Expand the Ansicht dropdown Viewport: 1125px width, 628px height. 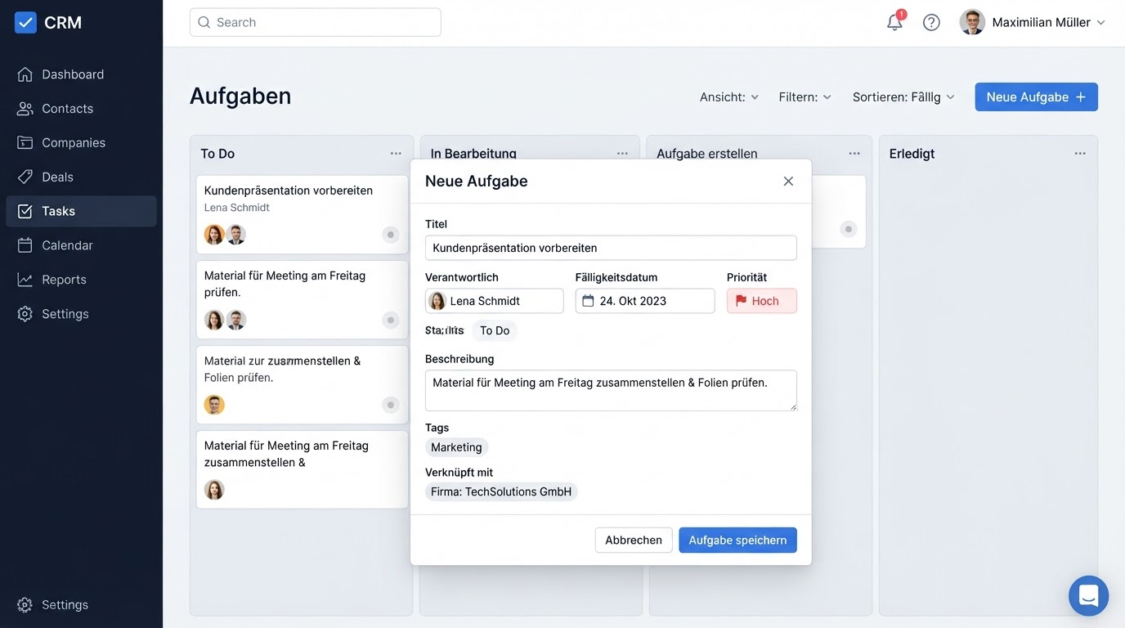pyautogui.click(x=729, y=97)
